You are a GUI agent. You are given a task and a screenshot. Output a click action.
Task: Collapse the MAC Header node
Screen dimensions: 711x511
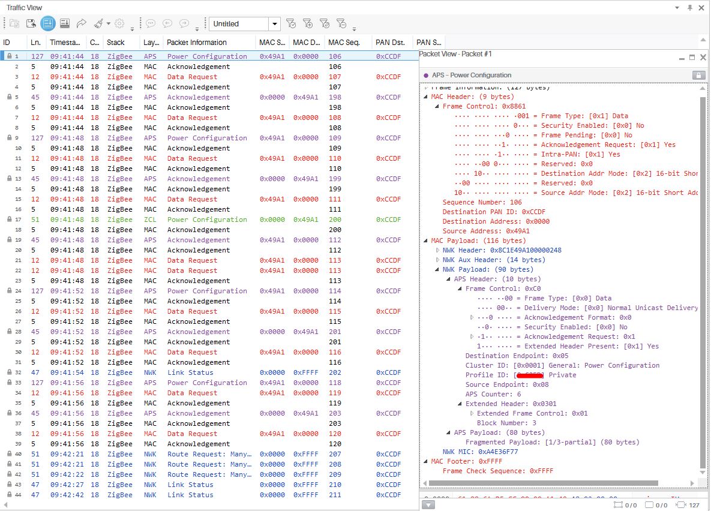point(426,97)
